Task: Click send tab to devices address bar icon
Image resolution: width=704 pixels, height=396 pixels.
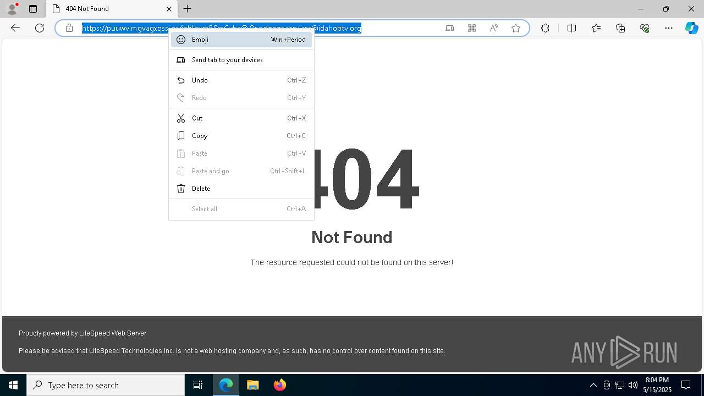Action: tap(450, 28)
